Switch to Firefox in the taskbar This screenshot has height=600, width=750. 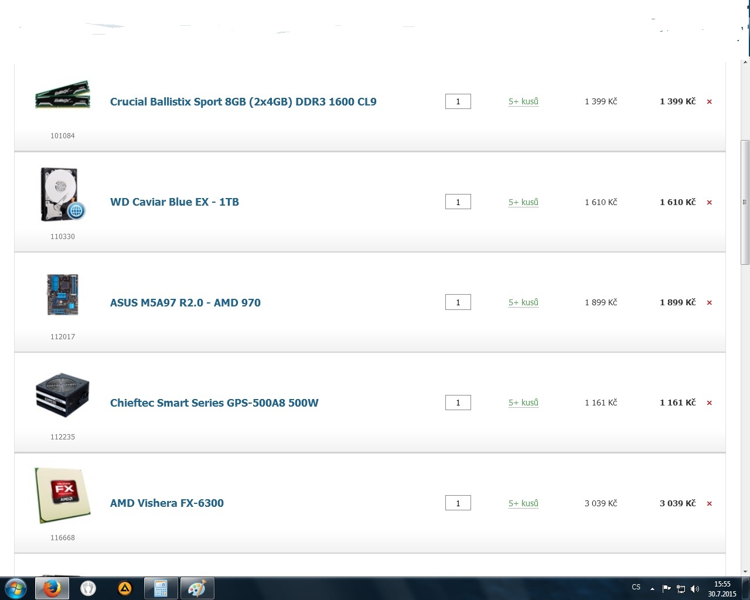(x=52, y=588)
